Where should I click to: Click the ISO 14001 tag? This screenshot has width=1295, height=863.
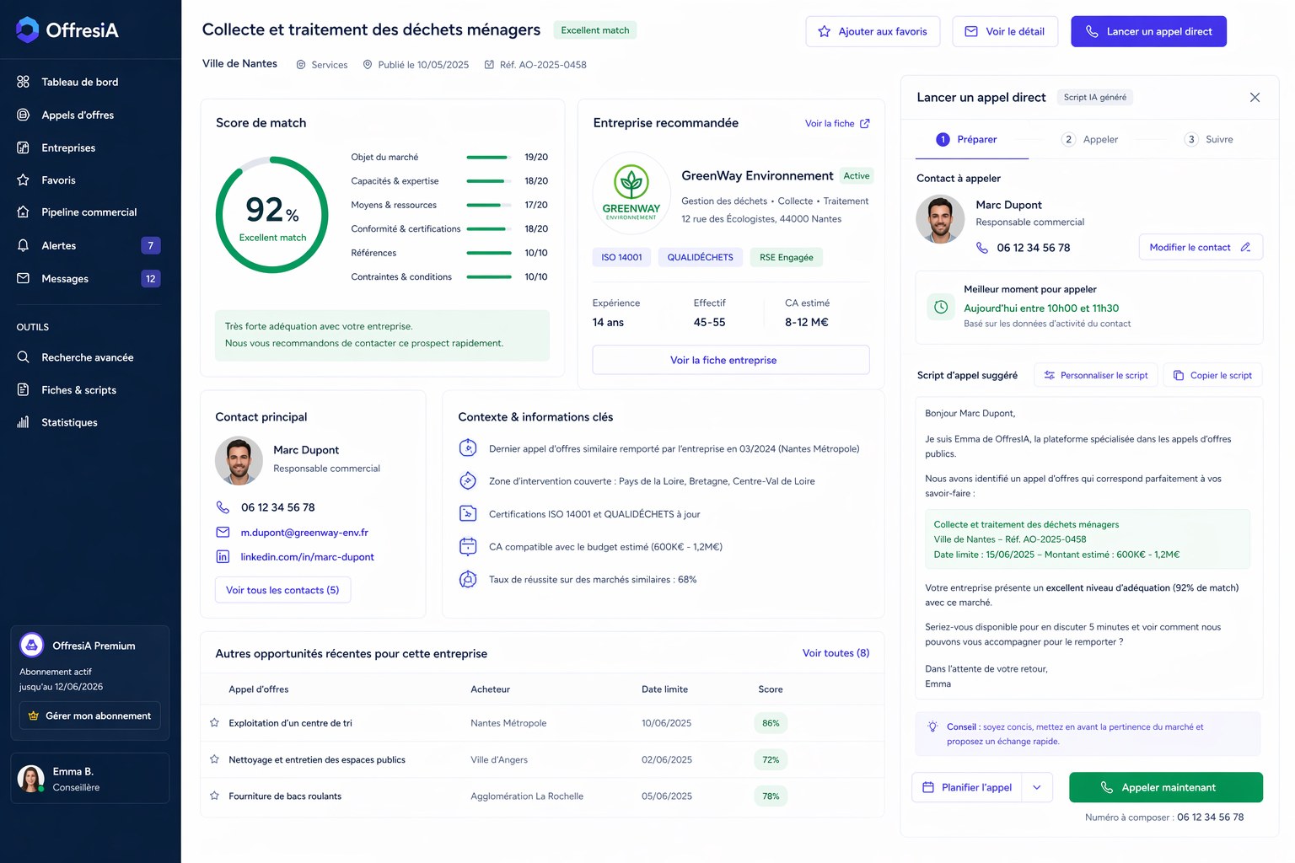coord(621,257)
